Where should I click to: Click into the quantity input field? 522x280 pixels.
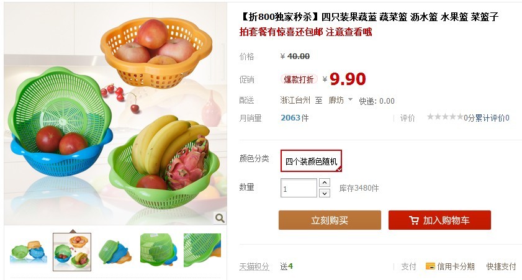[x=299, y=187]
